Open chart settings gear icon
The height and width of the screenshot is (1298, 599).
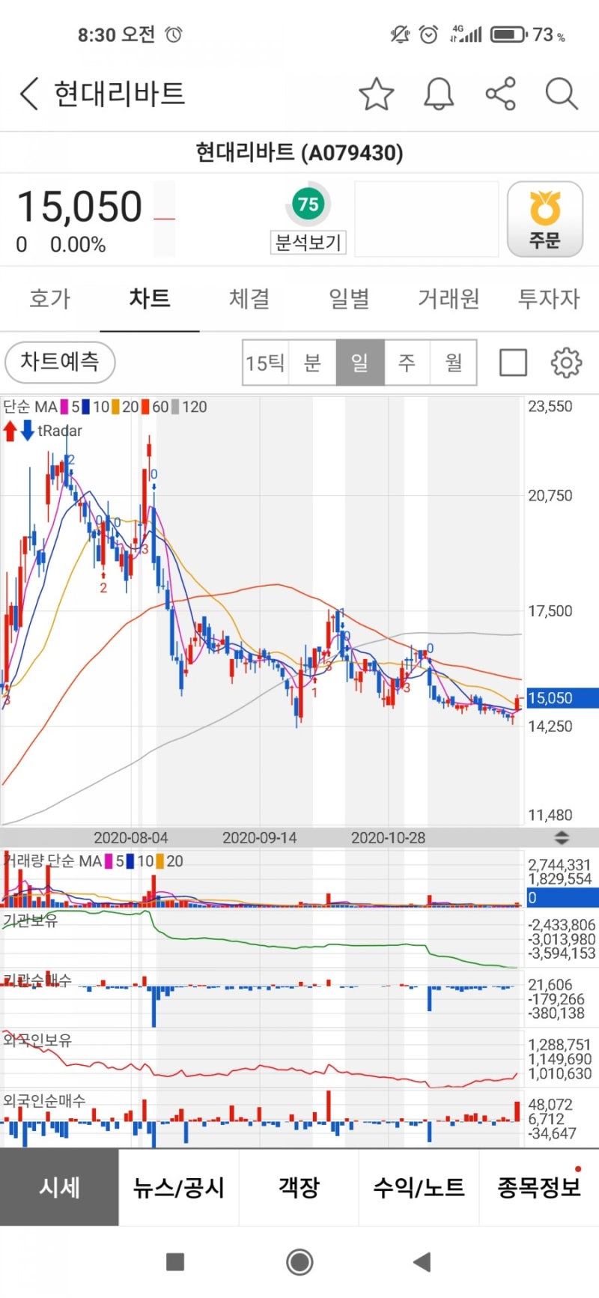click(x=566, y=363)
